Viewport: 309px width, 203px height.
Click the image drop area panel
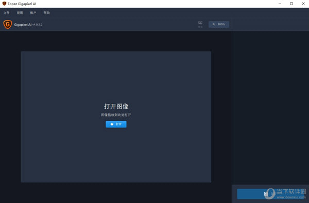116,117
